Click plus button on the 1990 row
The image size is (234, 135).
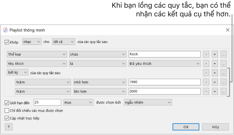pos(215,82)
